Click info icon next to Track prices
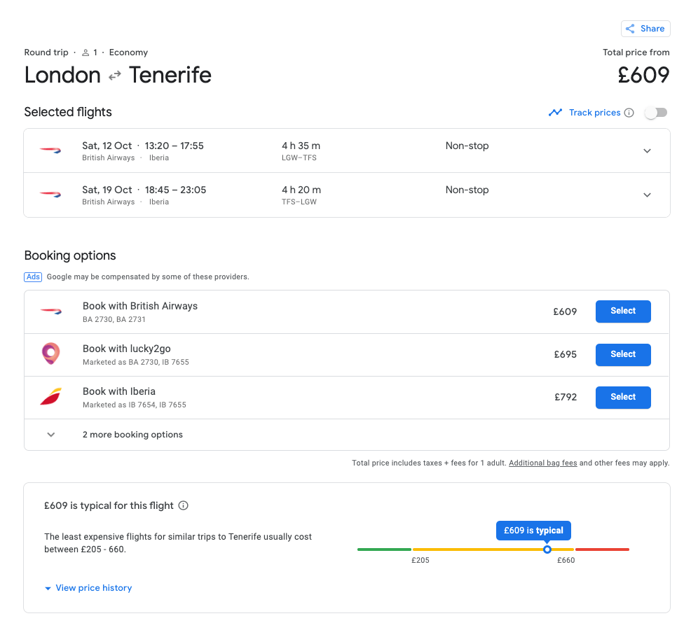 (629, 113)
